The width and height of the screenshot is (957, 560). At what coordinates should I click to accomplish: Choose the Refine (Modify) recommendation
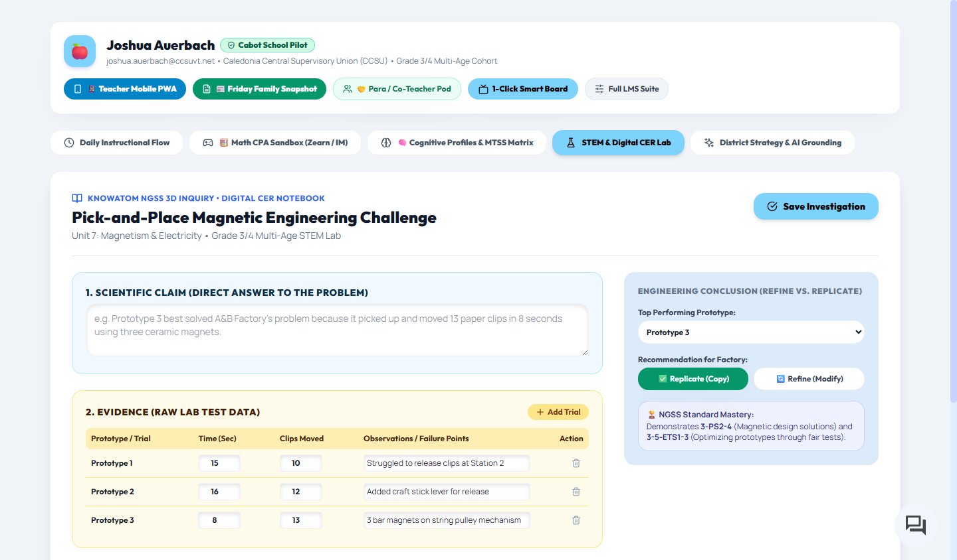[x=809, y=379]
